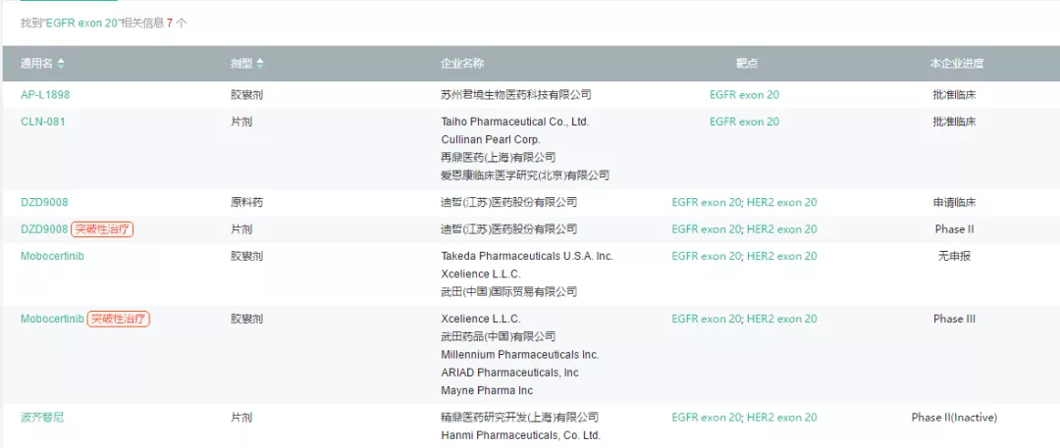Click the 通用名 column header
1060x448 pixels.
[36, 64]
